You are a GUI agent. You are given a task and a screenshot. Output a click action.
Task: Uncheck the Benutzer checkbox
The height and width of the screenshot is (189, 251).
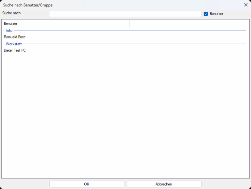tap(206, 14)
